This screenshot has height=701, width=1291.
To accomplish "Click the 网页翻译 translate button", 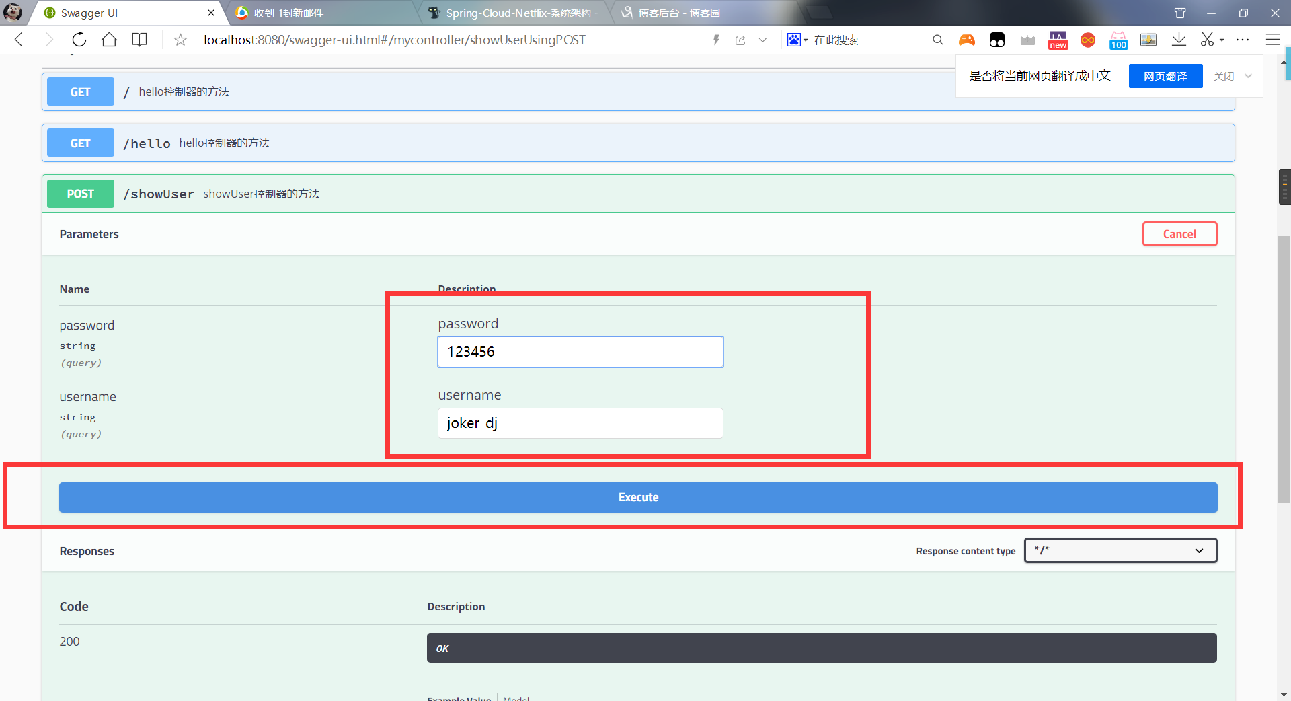I will (x=1165, y=76).
